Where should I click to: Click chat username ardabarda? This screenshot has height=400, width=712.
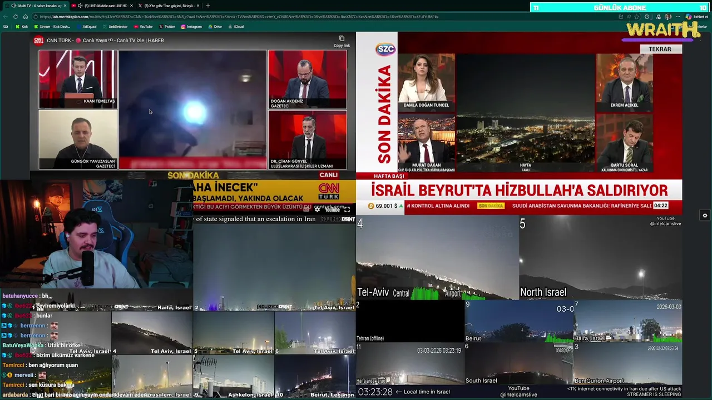pyautogui.click(x=16, y=395)
